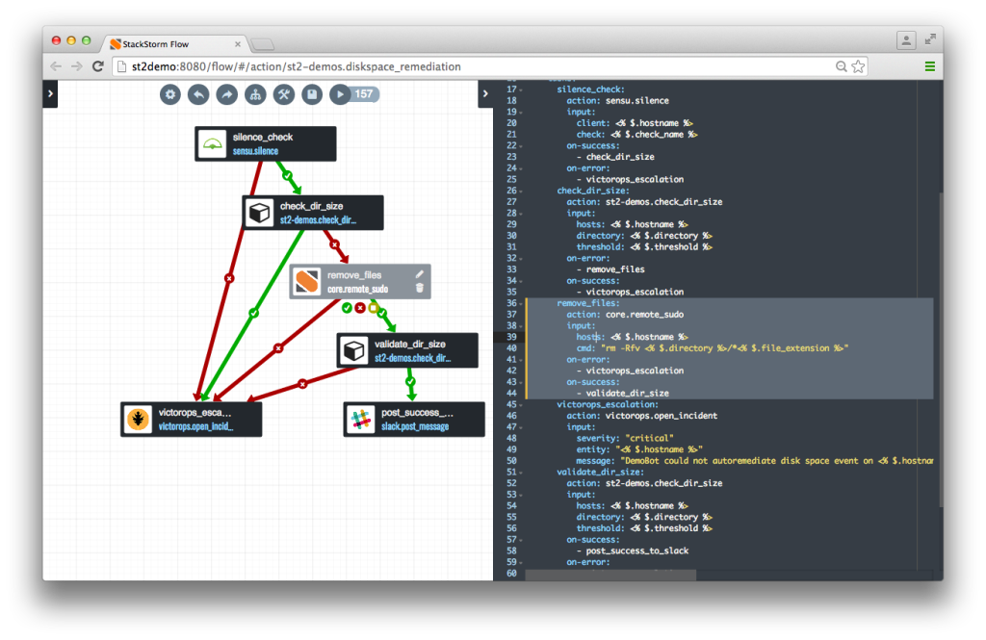Screen dimensions: 986x640
Task: Toggle the yellow completion transition on remove_files
Action: pyautogui.click(x=372, y=308)
